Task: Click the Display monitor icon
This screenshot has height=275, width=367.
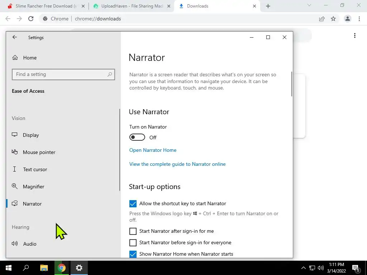Action: (14, 135)
